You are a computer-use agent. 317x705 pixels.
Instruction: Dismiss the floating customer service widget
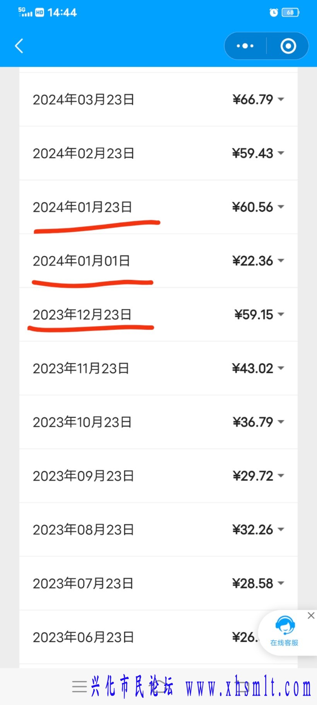(x=311, y=616)
